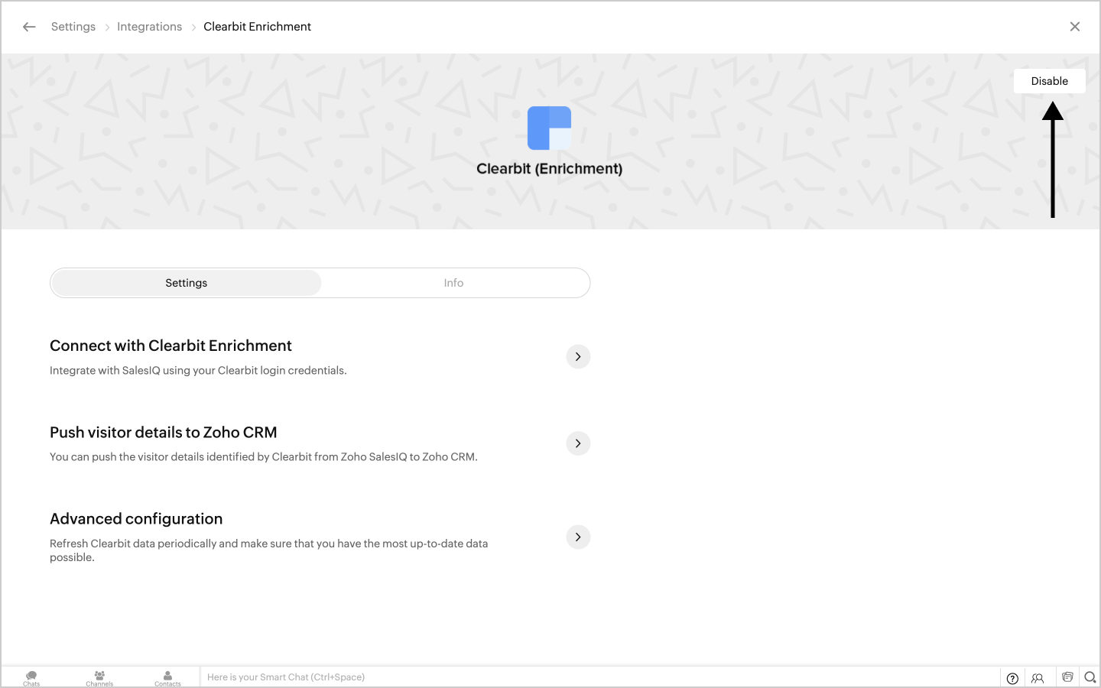Open the help question mark icon
1101x688 pixels.
pyautogui.click(x=1012, y=678)
